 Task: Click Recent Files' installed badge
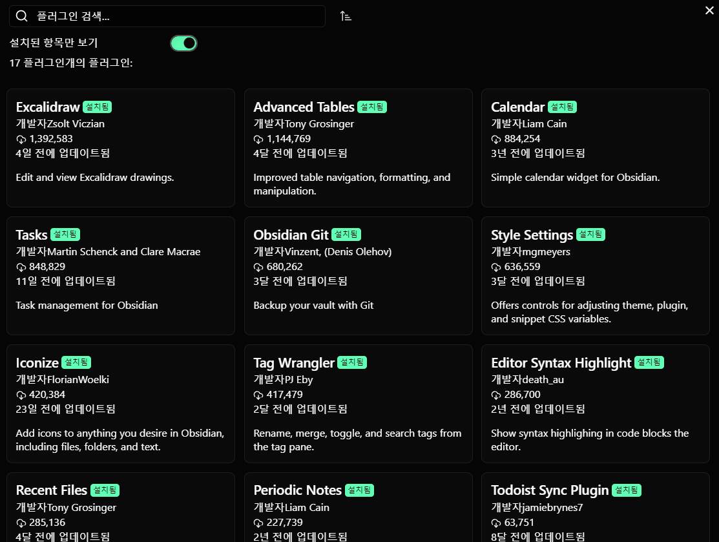click(x=105, y=490)
